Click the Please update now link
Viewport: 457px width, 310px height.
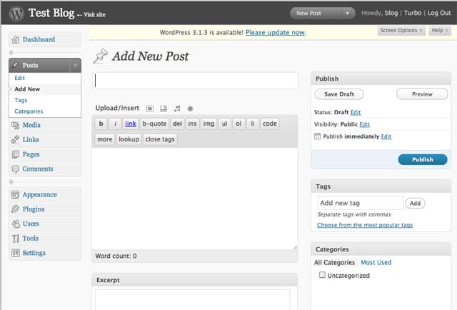pyautogui.click(x=276, y=32)
